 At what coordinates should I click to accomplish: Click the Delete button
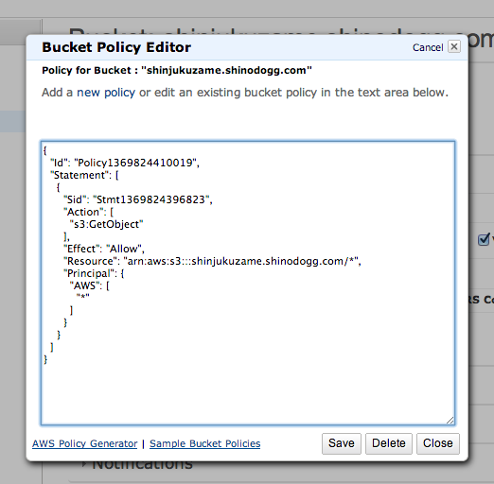[x=389, y=443]
